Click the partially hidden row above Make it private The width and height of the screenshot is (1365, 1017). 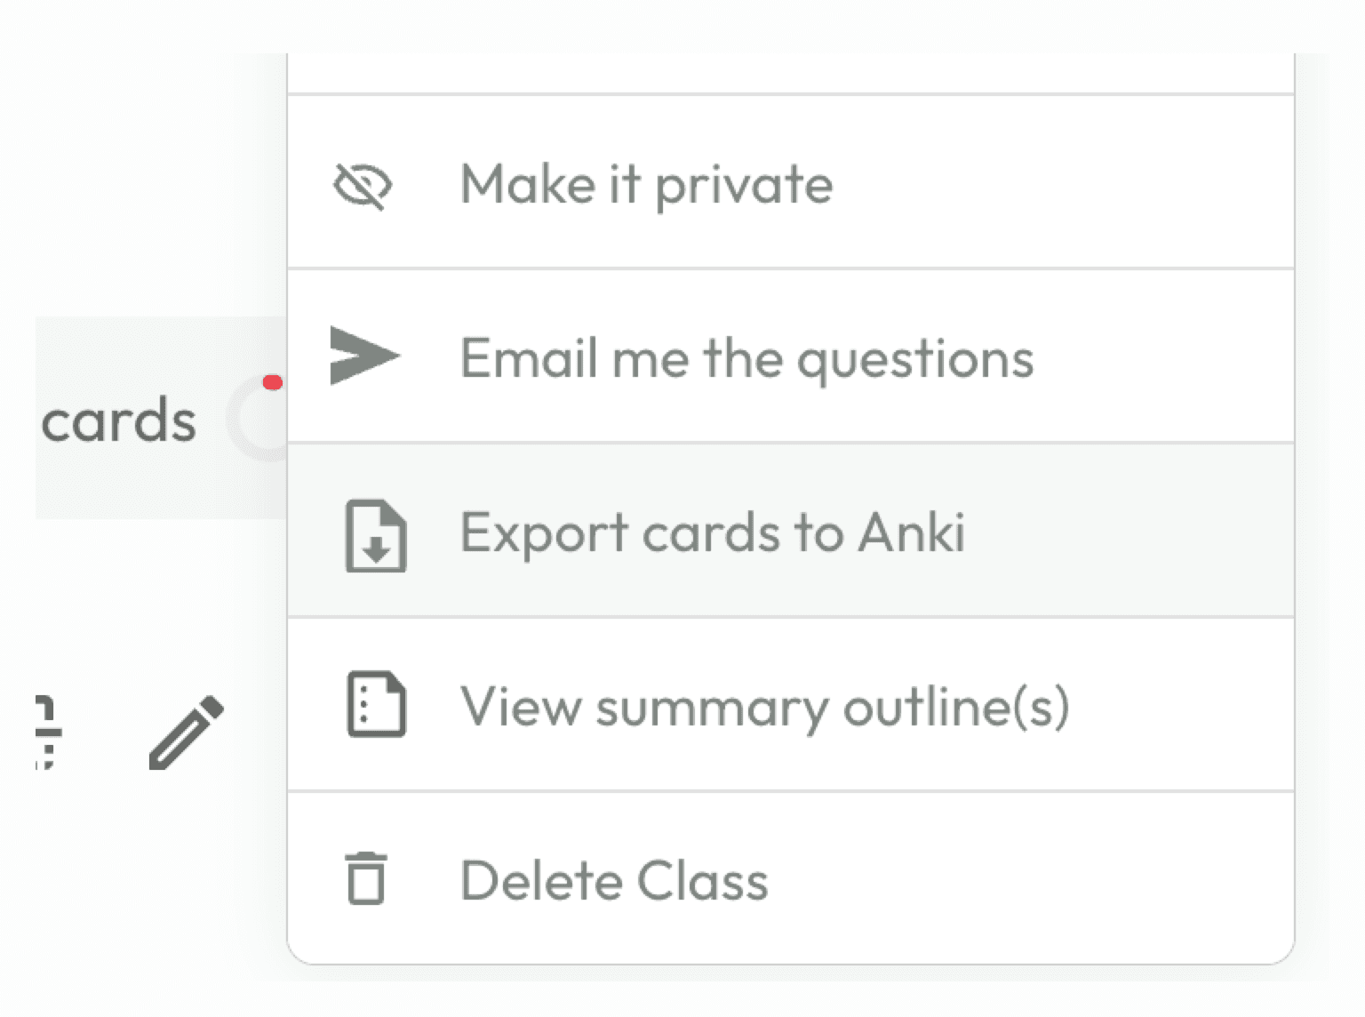pyautogui.click(x=790, y=71)
